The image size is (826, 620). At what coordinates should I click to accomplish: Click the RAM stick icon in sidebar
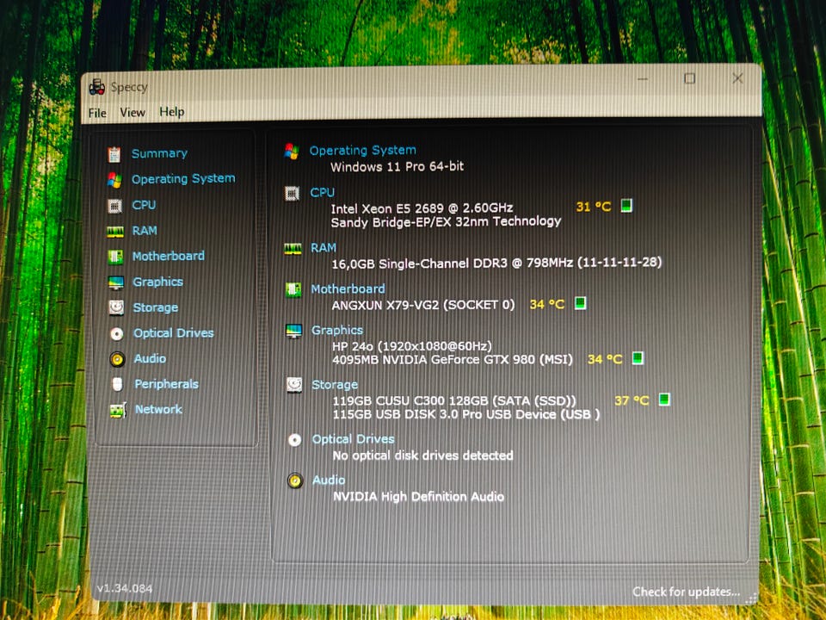click(114, 231)
